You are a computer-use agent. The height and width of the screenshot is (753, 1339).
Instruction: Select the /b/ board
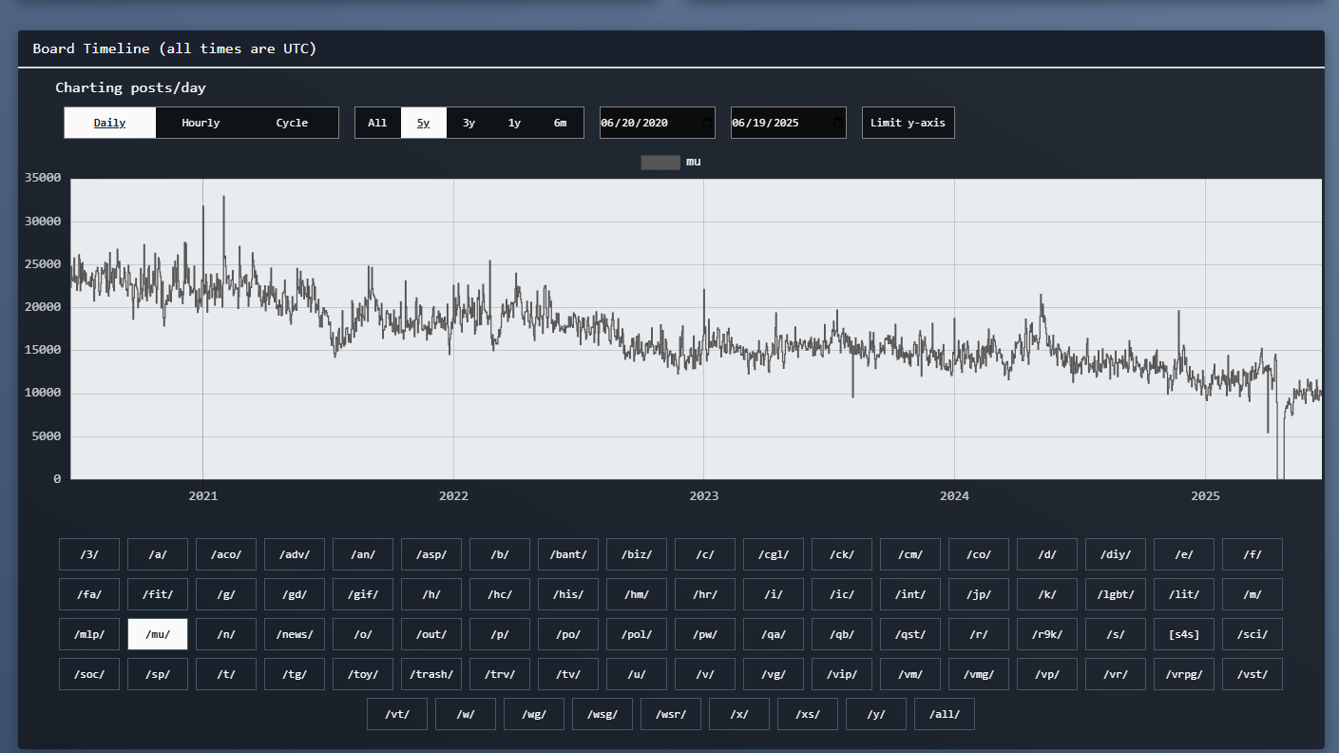click(500, 554)
